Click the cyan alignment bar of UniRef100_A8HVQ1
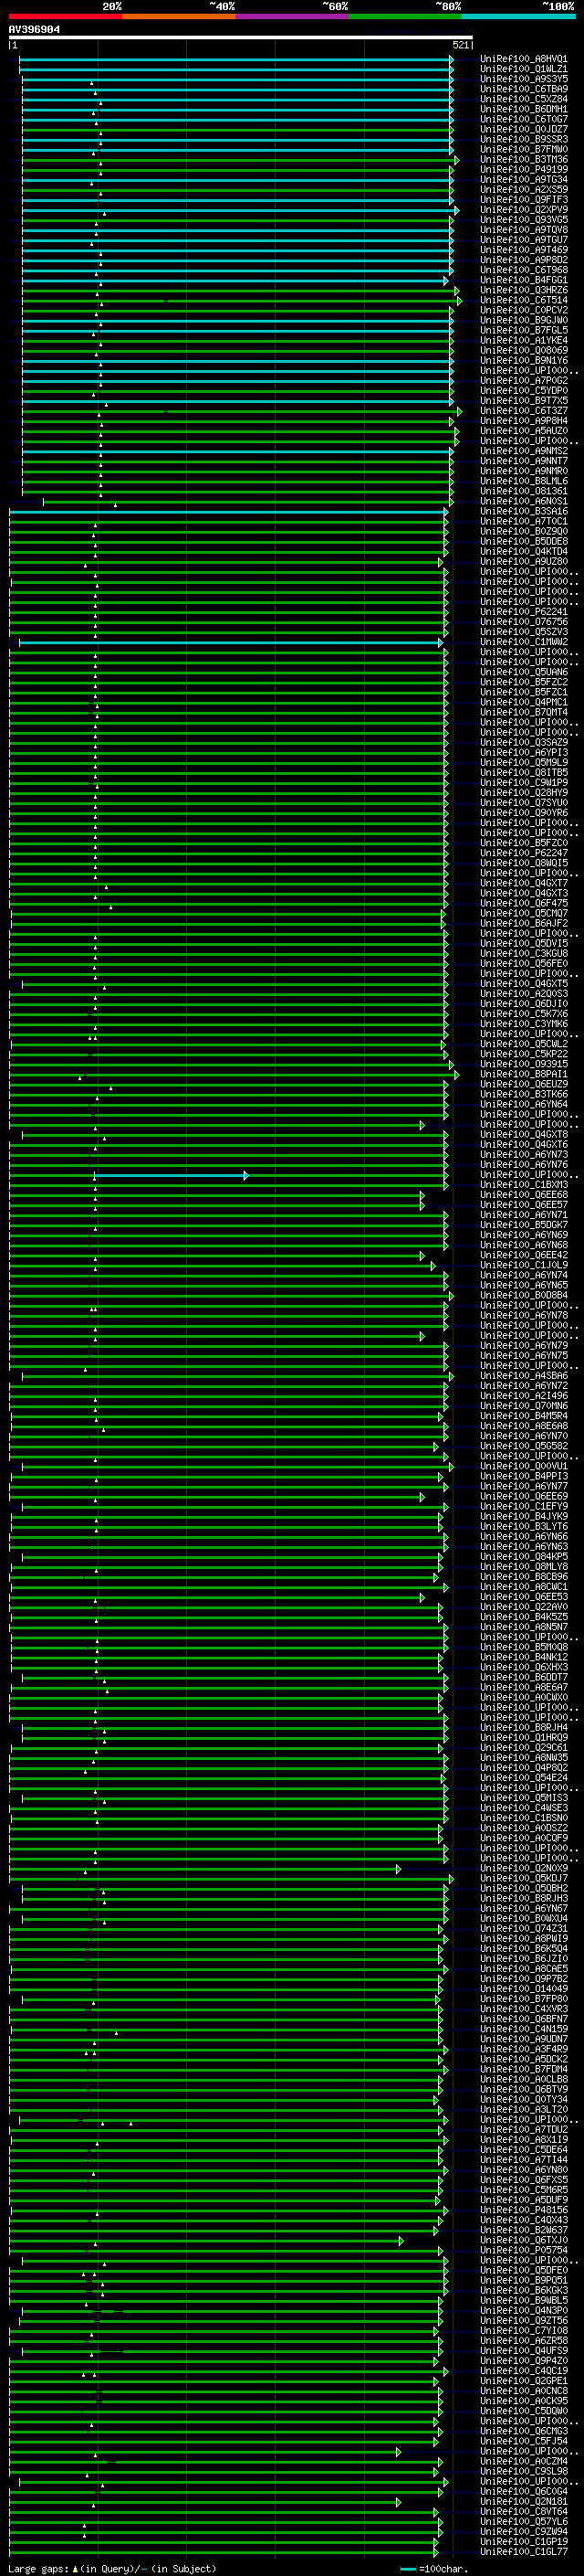 235,59
